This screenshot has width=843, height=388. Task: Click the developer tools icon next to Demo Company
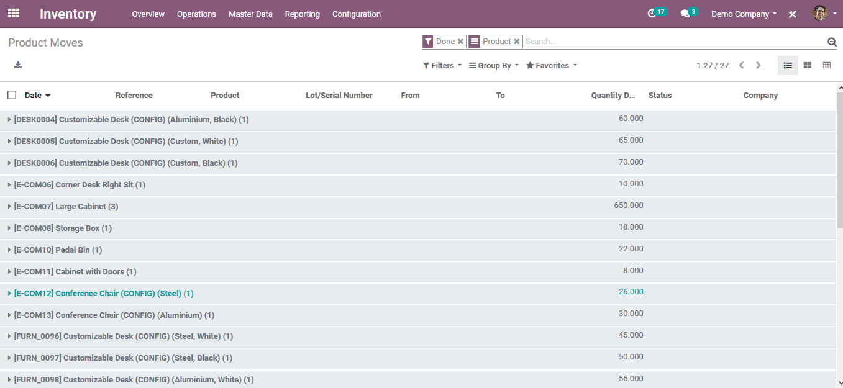pyautogui.click(x=793, y=14)
